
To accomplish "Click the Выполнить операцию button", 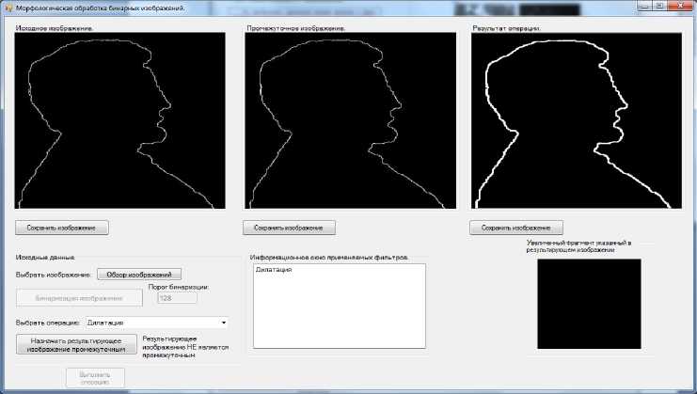I will point(95,378).
